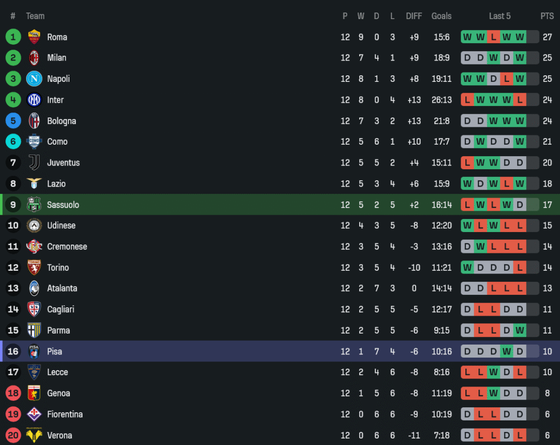Screen dimensions: 560x445
Task: Open the Sassuolo team name link
Action: tap(63, 205)
